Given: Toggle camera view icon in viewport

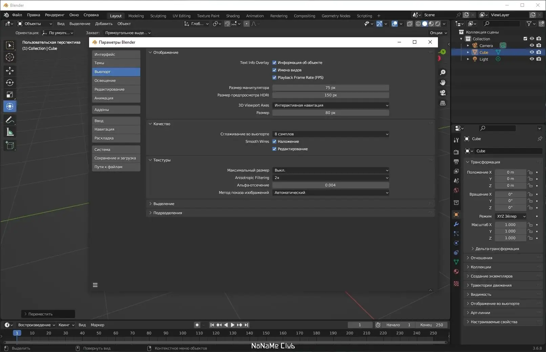Looking at the screenshot, I should pyautogui.click(x=442, y=93).
